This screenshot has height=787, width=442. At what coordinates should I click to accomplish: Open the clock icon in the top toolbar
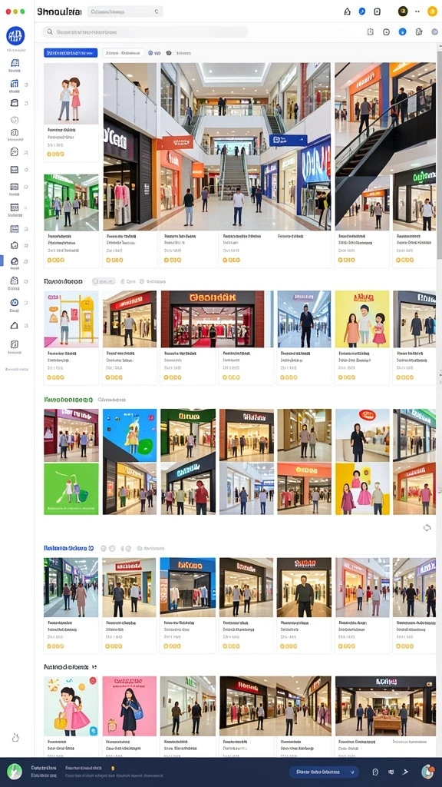[386, 32]
